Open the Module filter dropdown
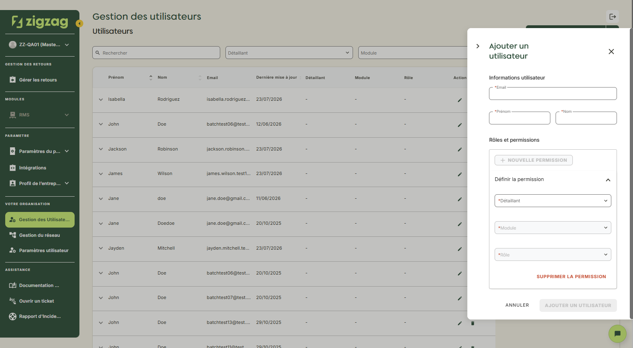 [x=413, y=53]
